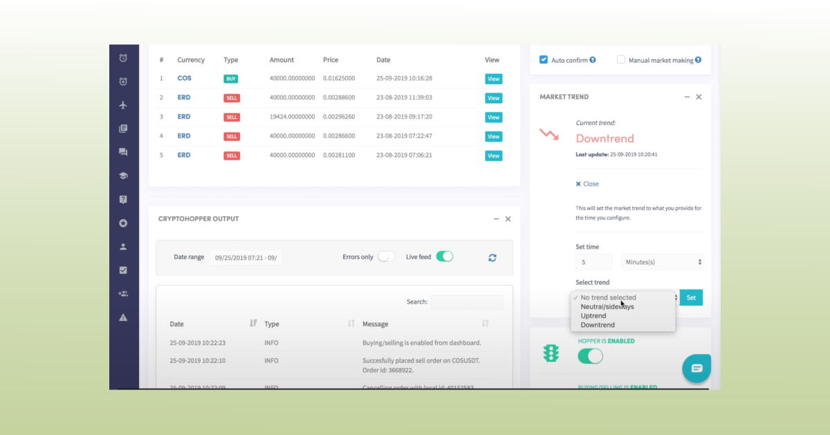Open the warning triangle sidebar icon

[x=123, y=317]
